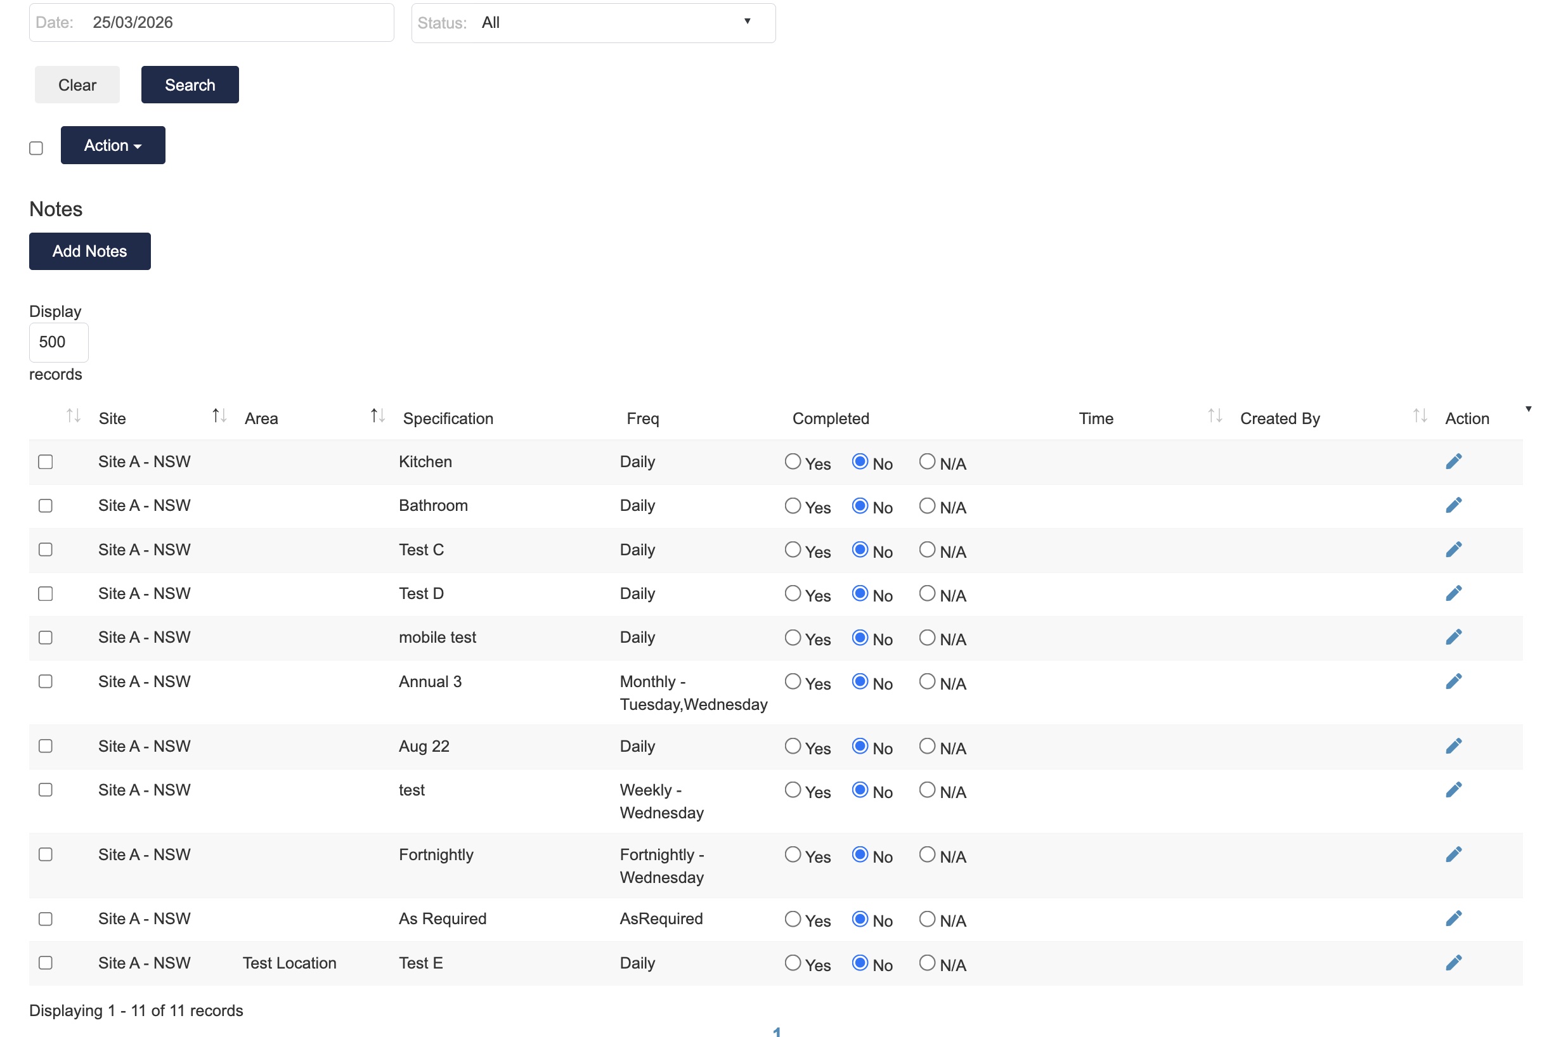Expand the Action dropdown button

[113, 146]
